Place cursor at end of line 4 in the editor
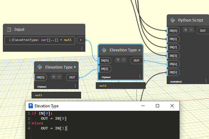 67,128
